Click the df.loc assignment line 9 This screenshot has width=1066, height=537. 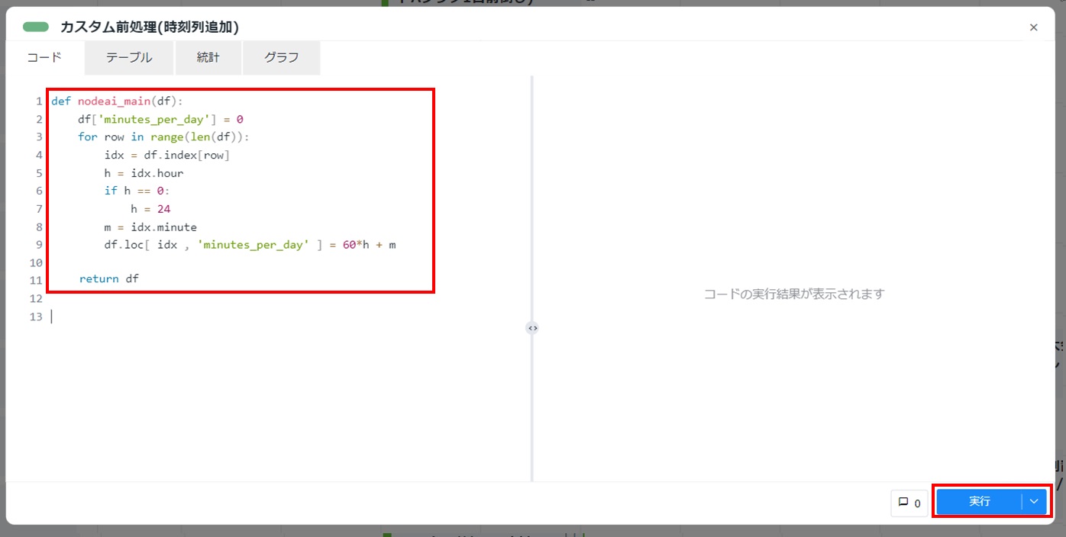point(250,245)
